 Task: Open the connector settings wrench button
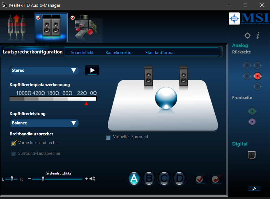(x=254, y=189)
